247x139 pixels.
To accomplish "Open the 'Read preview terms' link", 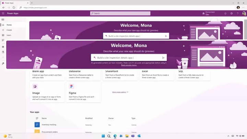I will (129, 65).
